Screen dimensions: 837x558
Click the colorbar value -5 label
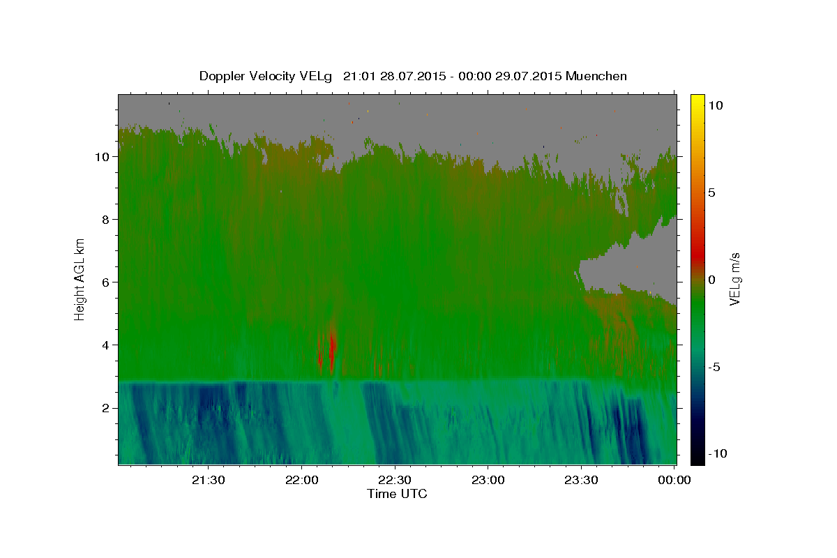click(x=713, y=367)
